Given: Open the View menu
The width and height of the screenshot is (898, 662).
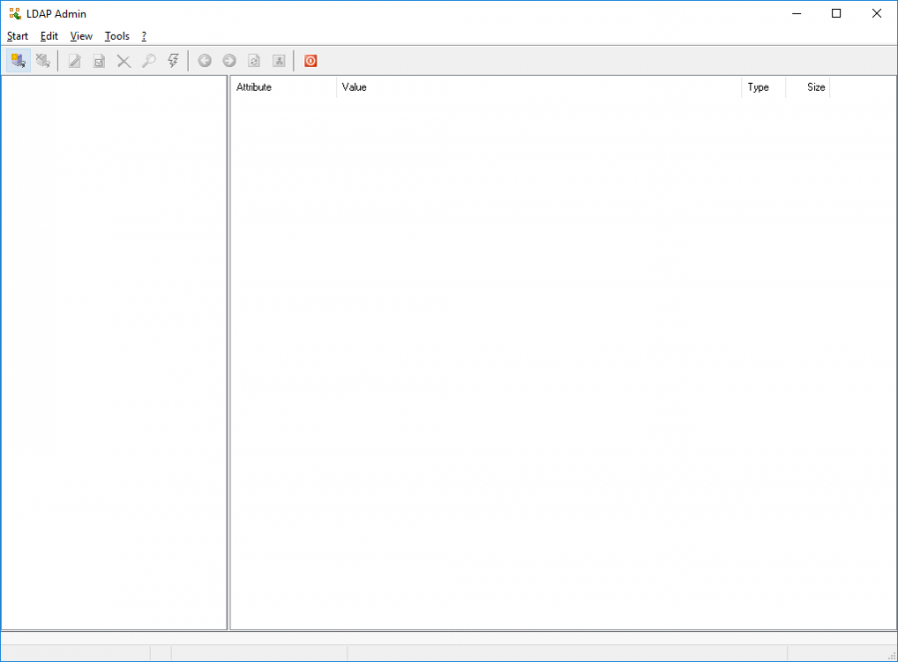Looking at the screenshot, I should [x=82, y=36].
